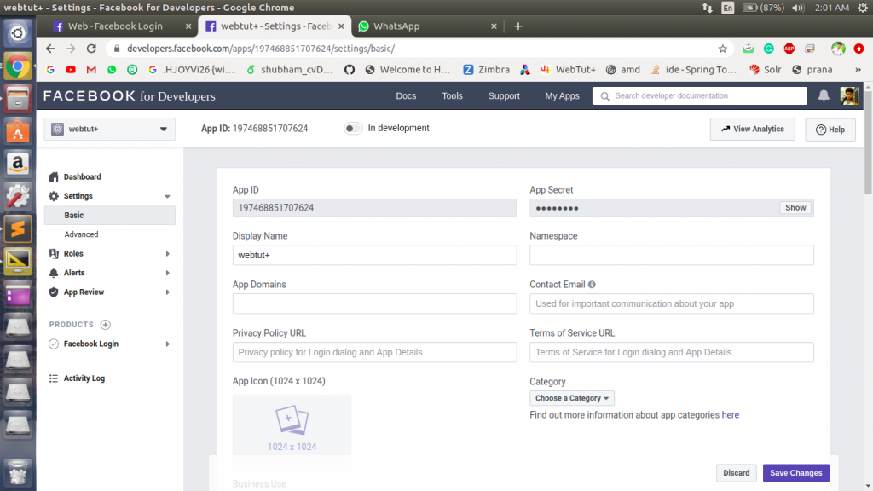Add a product with the plus icon
This screenshot has height=491, width=873.
click(x=105, y=325)
